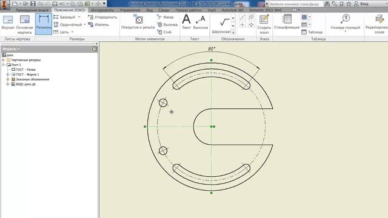Click the Цепь chain dimension tool
Screen dimensions: 388x218
point(61,32)
